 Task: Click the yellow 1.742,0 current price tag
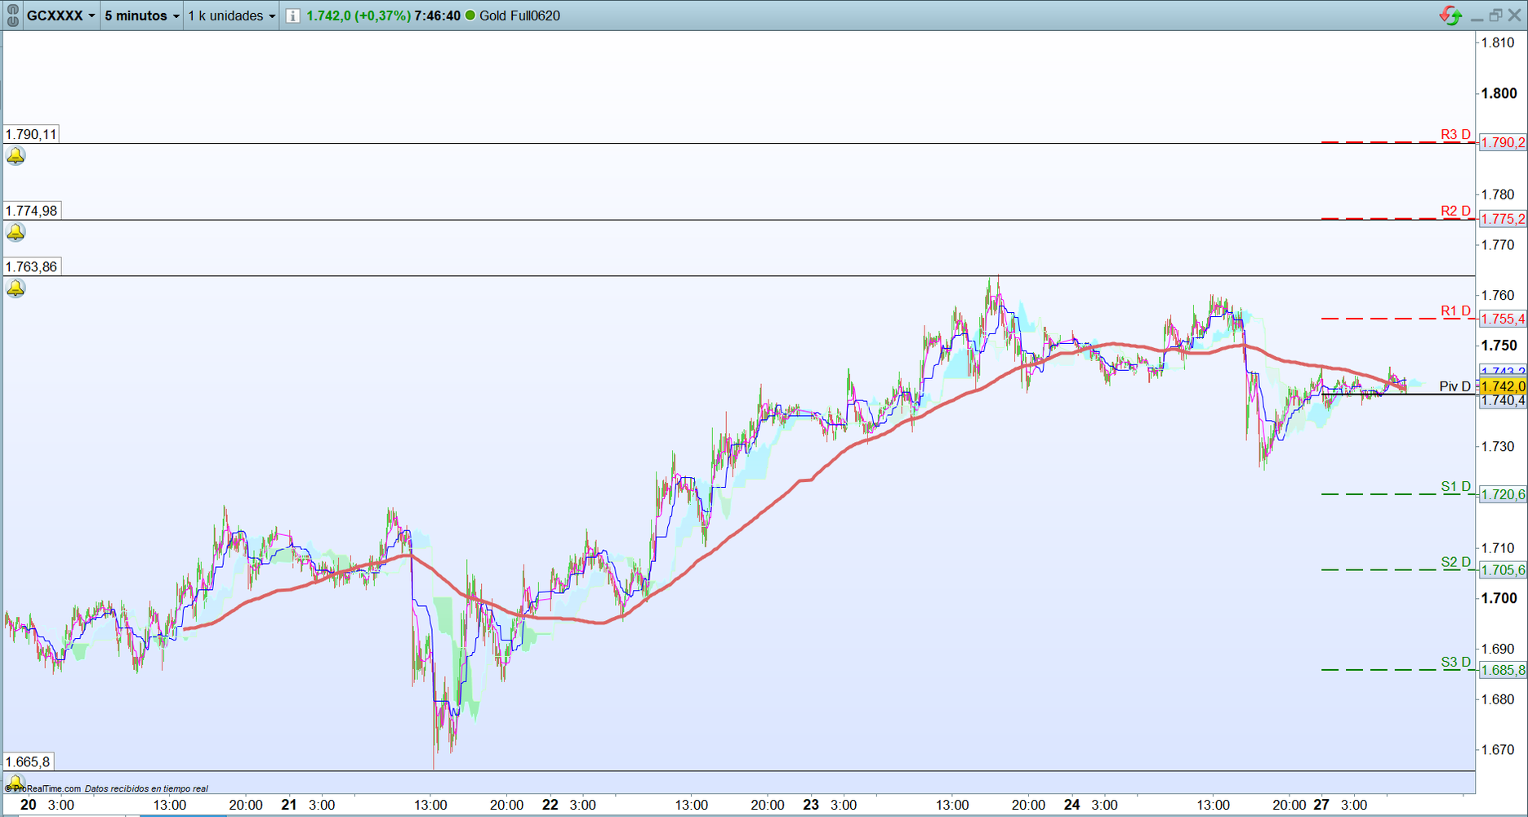click(1503, 386)
